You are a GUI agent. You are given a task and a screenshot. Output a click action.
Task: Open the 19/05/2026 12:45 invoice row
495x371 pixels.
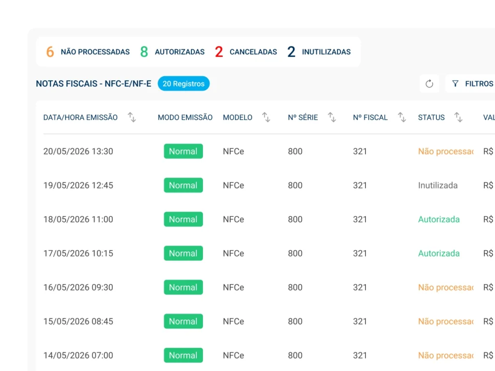click(x=265, y=185)
